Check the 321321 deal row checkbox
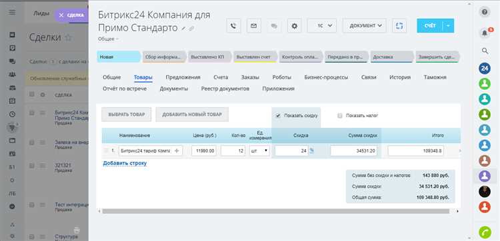This screenshot has height=241, width=500. 31,166
